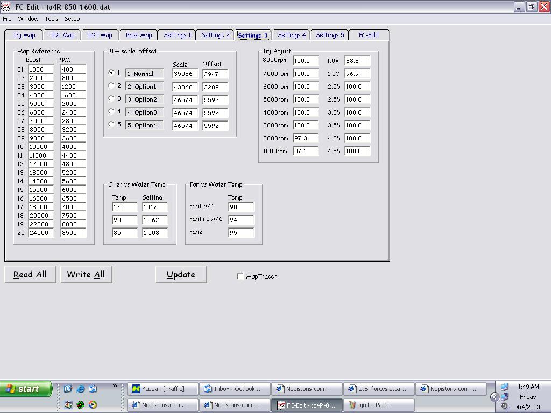Screen dimensions: 551x413
Task: Click the Internet Explorer quick launch icon
Action: point(80,389)
